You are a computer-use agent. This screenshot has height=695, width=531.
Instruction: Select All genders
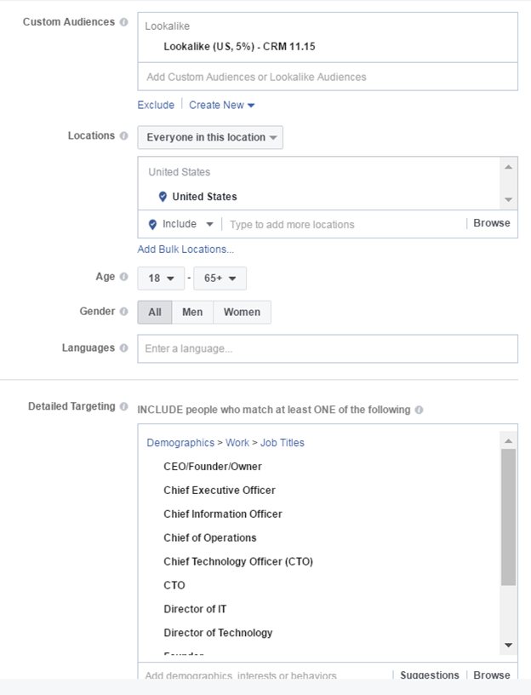pyautogui.click(x=155, y=313)
